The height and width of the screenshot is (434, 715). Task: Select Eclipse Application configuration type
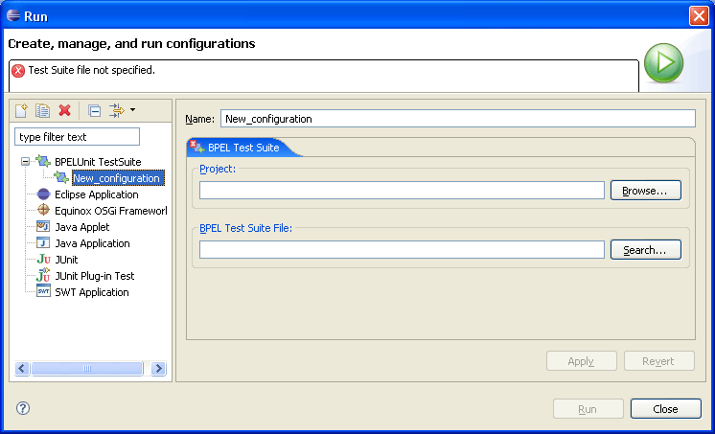point(96,194)
